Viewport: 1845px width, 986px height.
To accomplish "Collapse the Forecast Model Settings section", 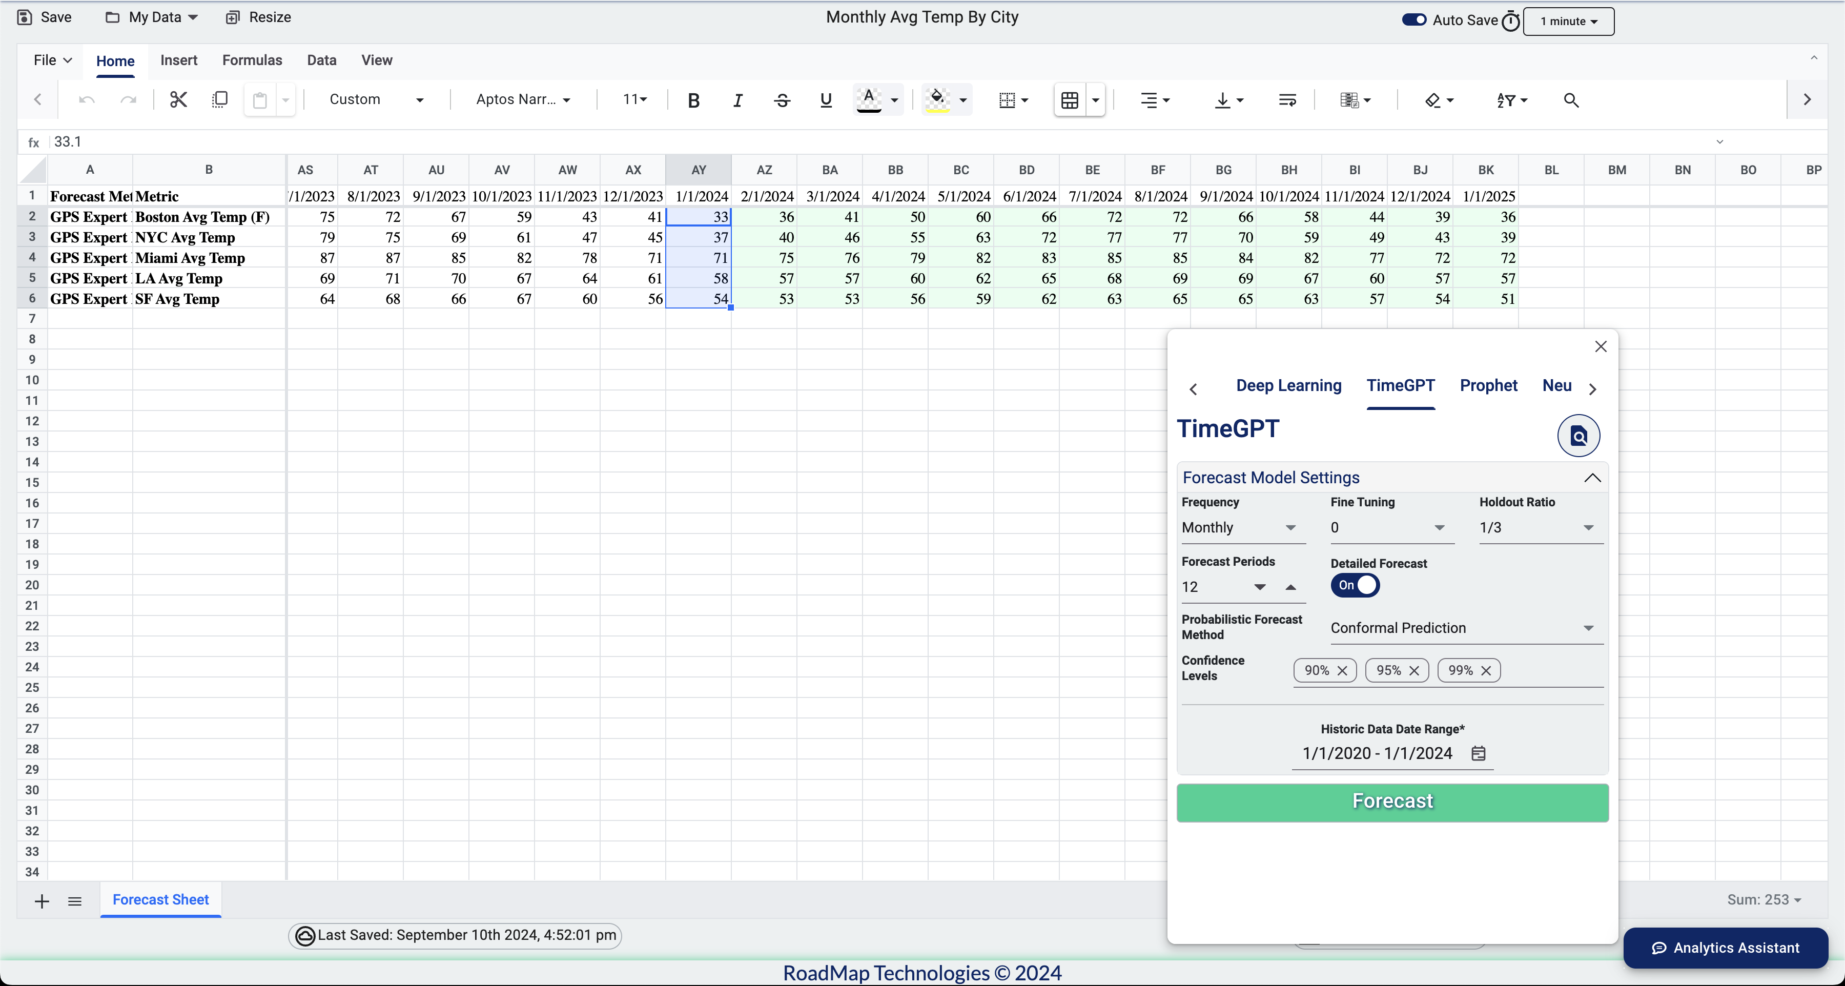I will click(1591, 478).
